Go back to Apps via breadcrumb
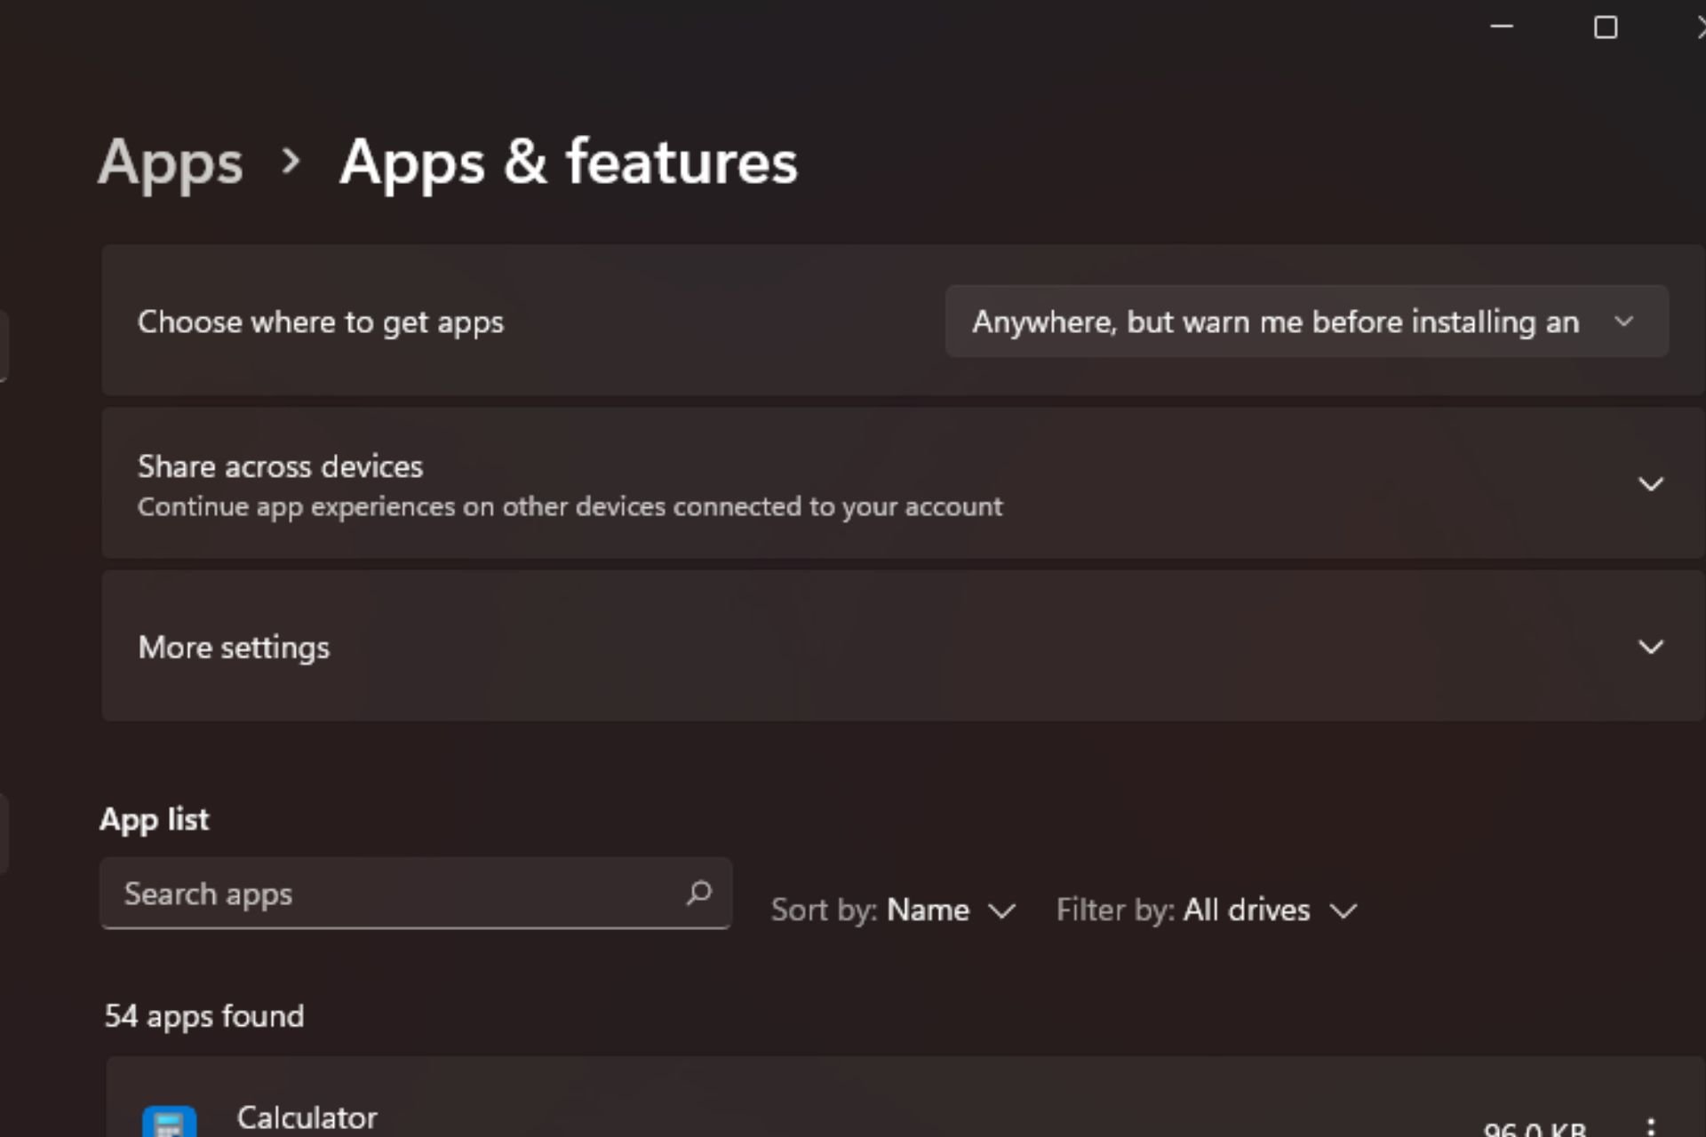1706x1137 pixels. point(171,163)
